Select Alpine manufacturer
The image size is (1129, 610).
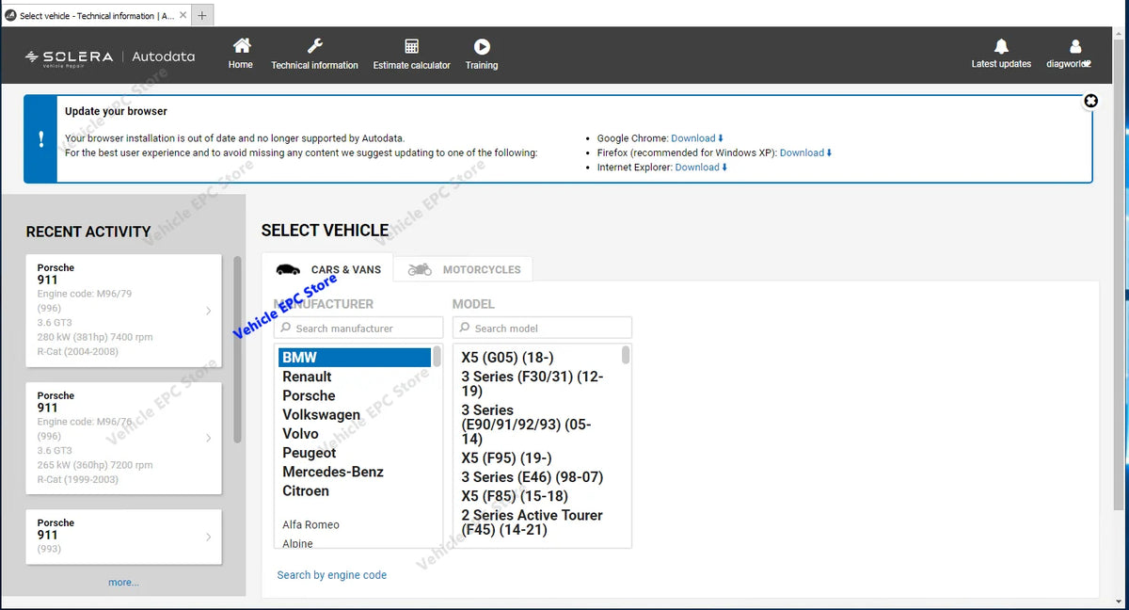297,543
